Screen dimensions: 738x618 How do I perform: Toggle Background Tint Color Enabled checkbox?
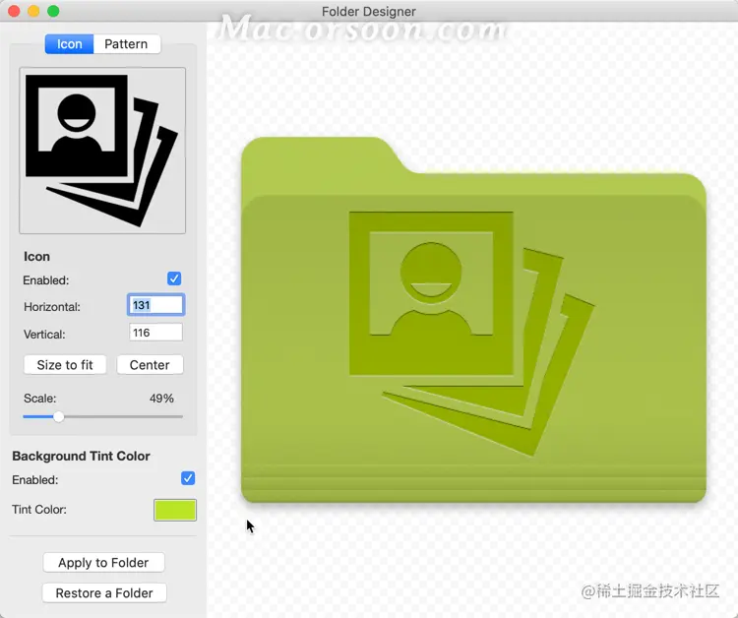[x=188, y=478]
